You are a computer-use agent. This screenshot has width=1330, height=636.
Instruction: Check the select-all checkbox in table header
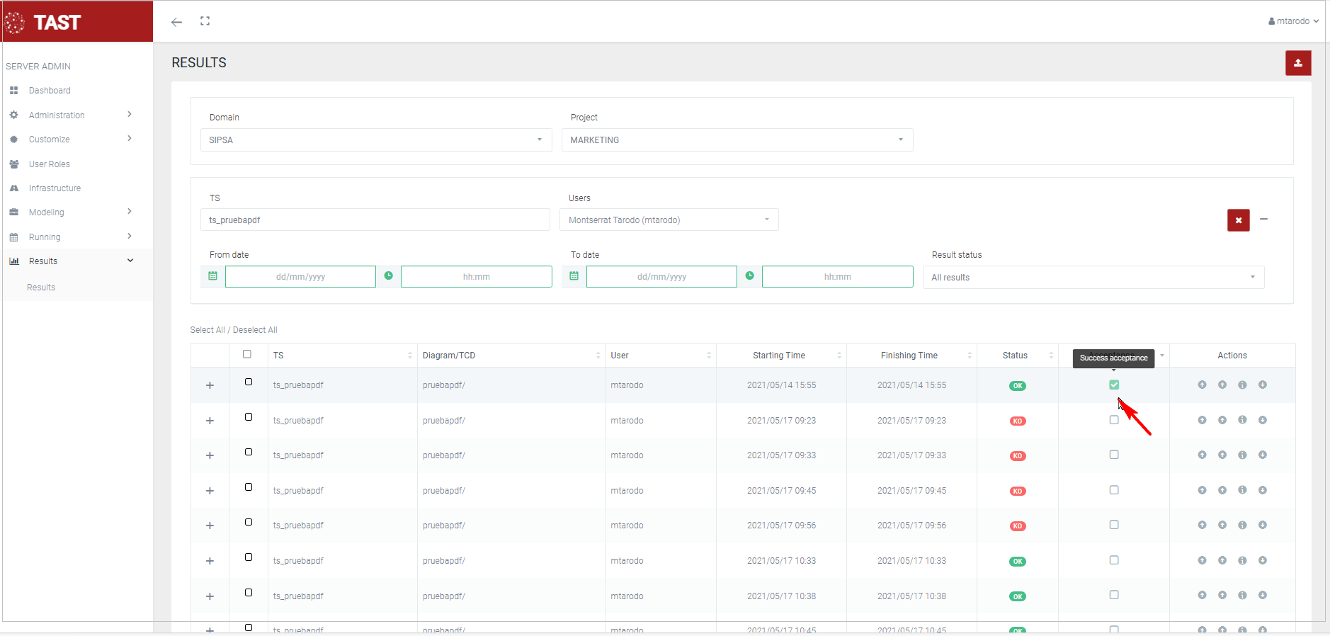click(x=247, y=354)
